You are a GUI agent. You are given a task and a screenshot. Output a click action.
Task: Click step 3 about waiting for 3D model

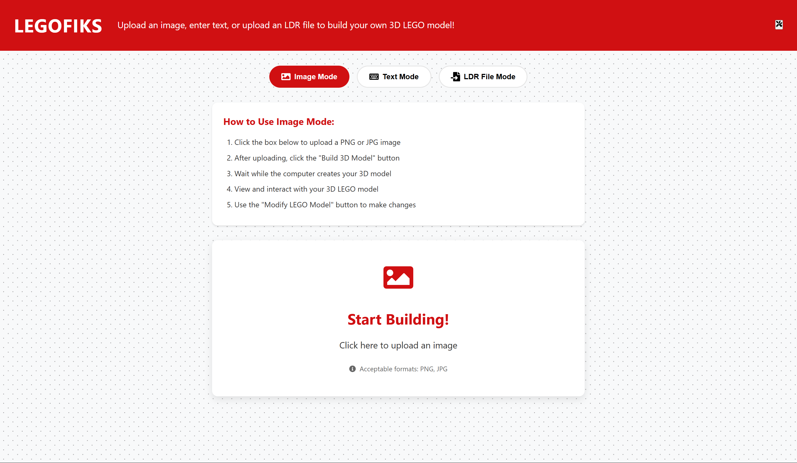(x=312, y=174)
